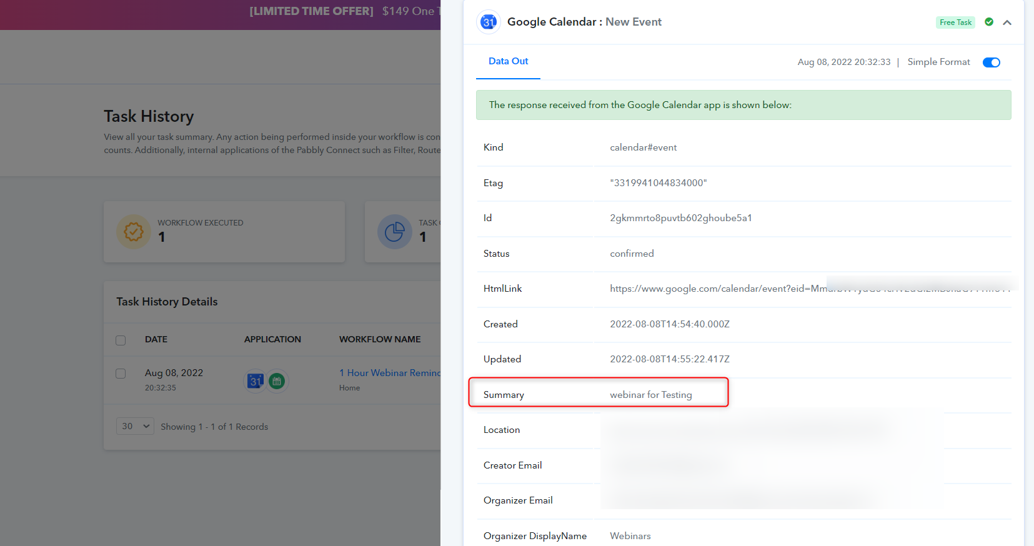The width and height of the screenshot is (1034, 546).
Task: Click the green scheduler icon in table row
Action: click(x=277, y=380)
